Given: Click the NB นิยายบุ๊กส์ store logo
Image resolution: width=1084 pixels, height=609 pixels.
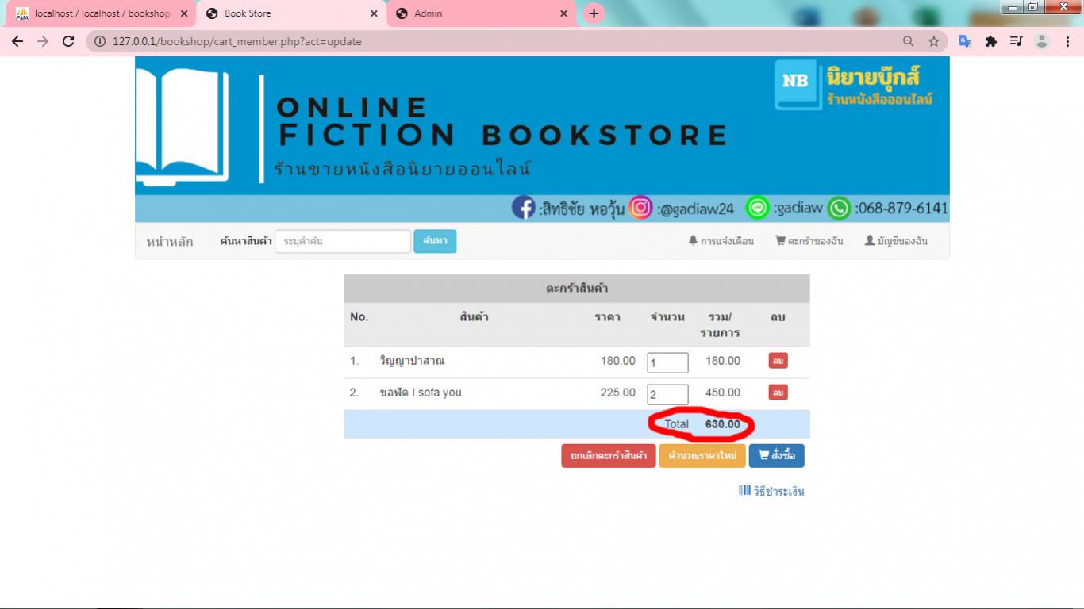Looking at the screenshot, I should pyautogui.click(x=795, y=82).
